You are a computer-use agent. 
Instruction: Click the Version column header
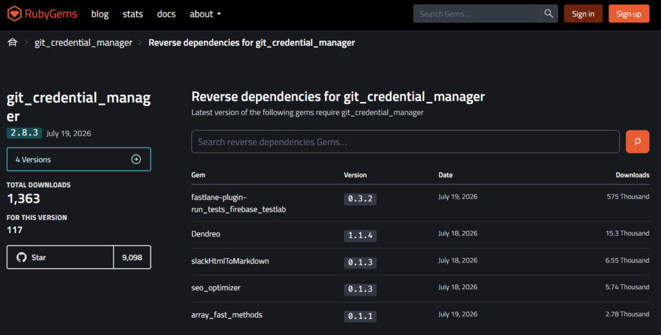tap(355, 175)
